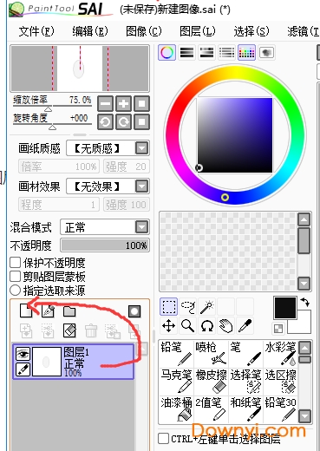
Task: Click the black foreground color swatch
Action: click(x=285, y=308)
